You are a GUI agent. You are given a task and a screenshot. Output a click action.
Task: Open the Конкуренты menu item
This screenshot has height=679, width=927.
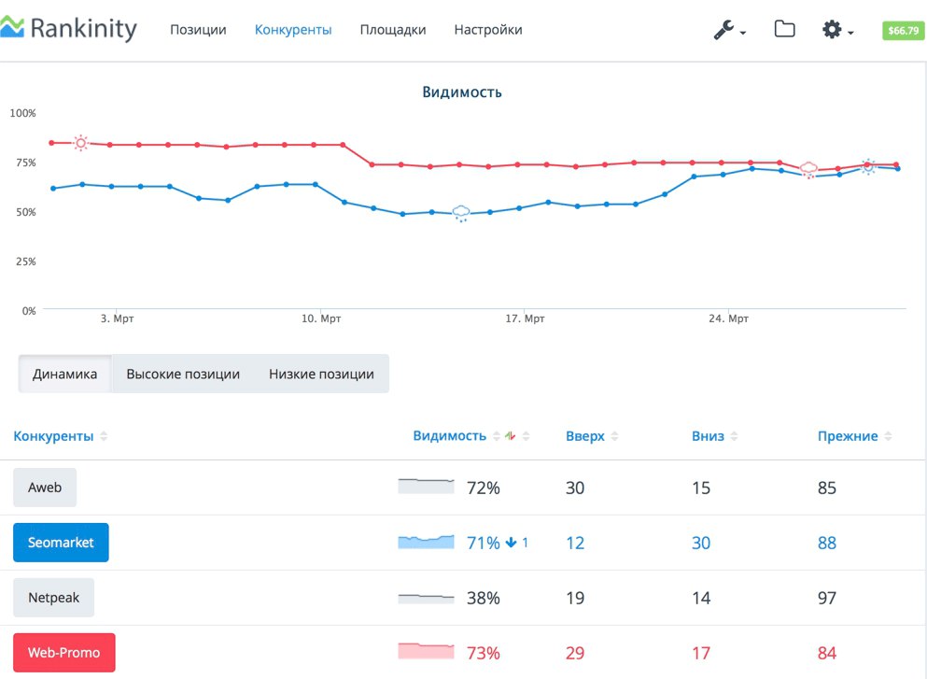(293, 30)
